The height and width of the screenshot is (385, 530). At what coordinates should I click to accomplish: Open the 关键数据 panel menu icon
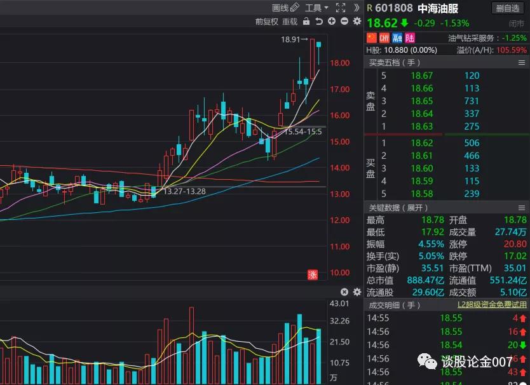[522, 208]
